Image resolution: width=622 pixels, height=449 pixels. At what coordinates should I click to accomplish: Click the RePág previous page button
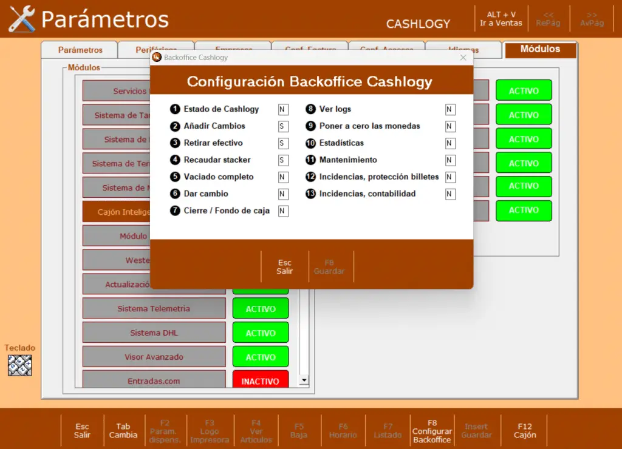pyautogui.click(x=549, y=19)
